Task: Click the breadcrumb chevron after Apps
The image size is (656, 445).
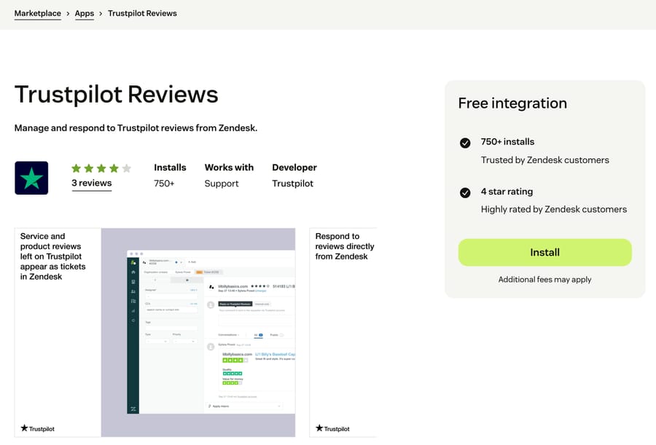Action: pyautogui.click(x=101, y=14)
